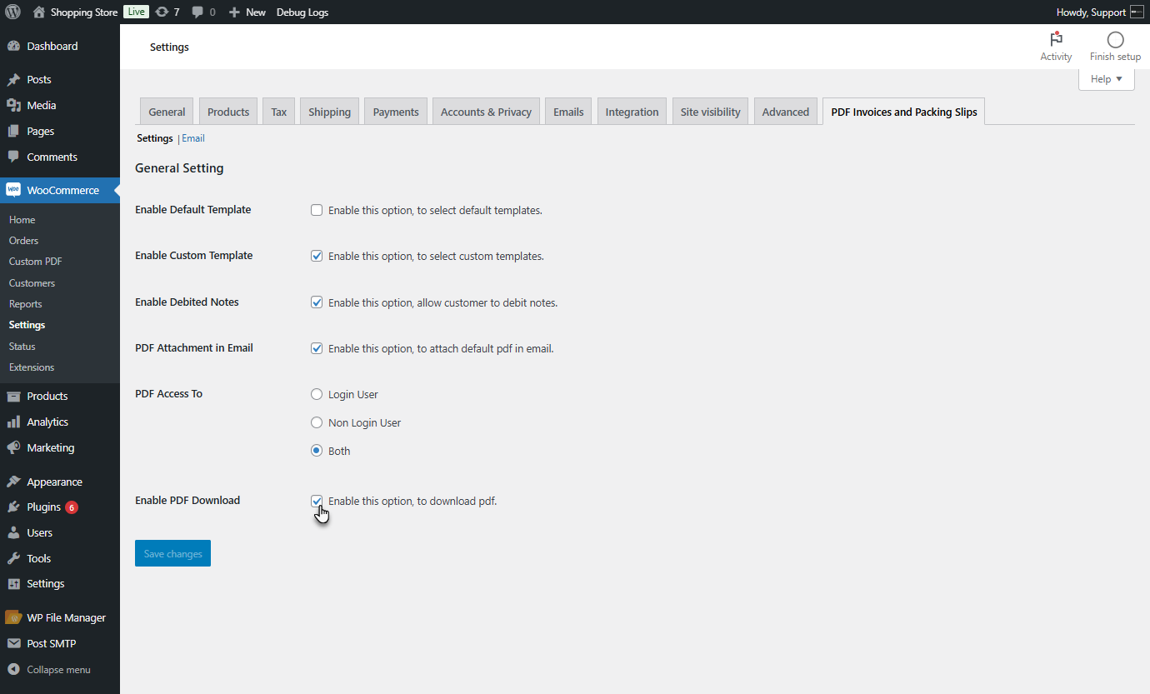The width and height of the screenshot is (1150, 694).
Task: Click the Shopping Store home icon
Action: 39,12
